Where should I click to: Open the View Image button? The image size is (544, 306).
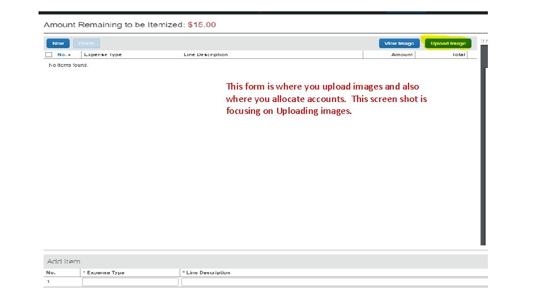click(399, 44)
